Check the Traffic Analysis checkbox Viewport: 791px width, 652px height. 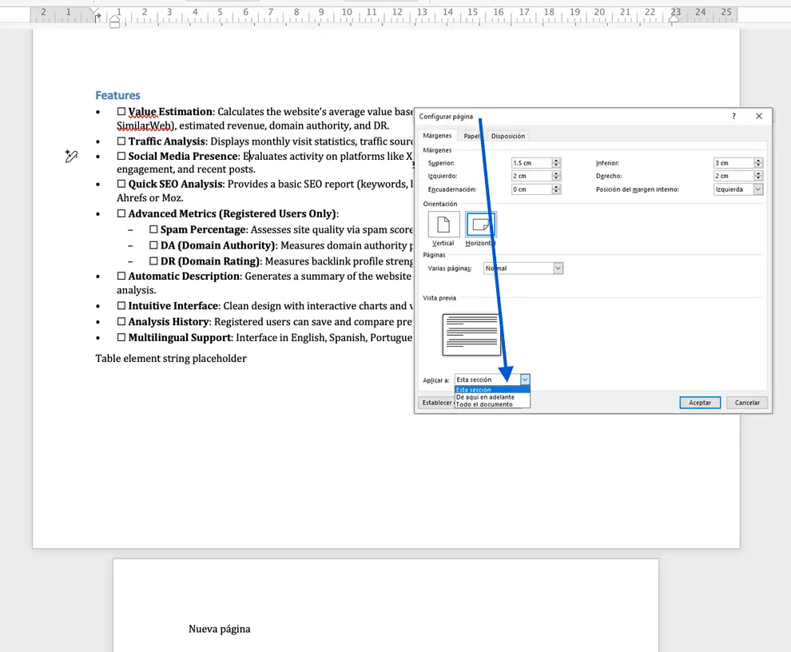(121, 141)
